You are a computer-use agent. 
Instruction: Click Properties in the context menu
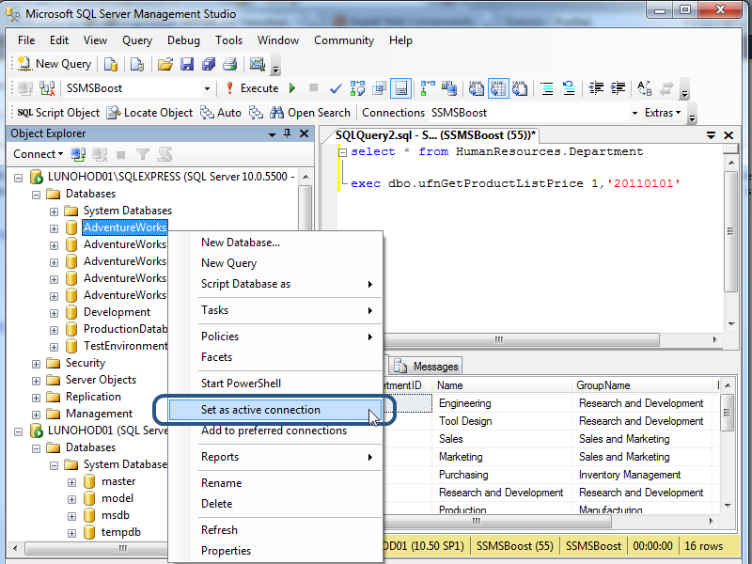(x=275, y=551)
